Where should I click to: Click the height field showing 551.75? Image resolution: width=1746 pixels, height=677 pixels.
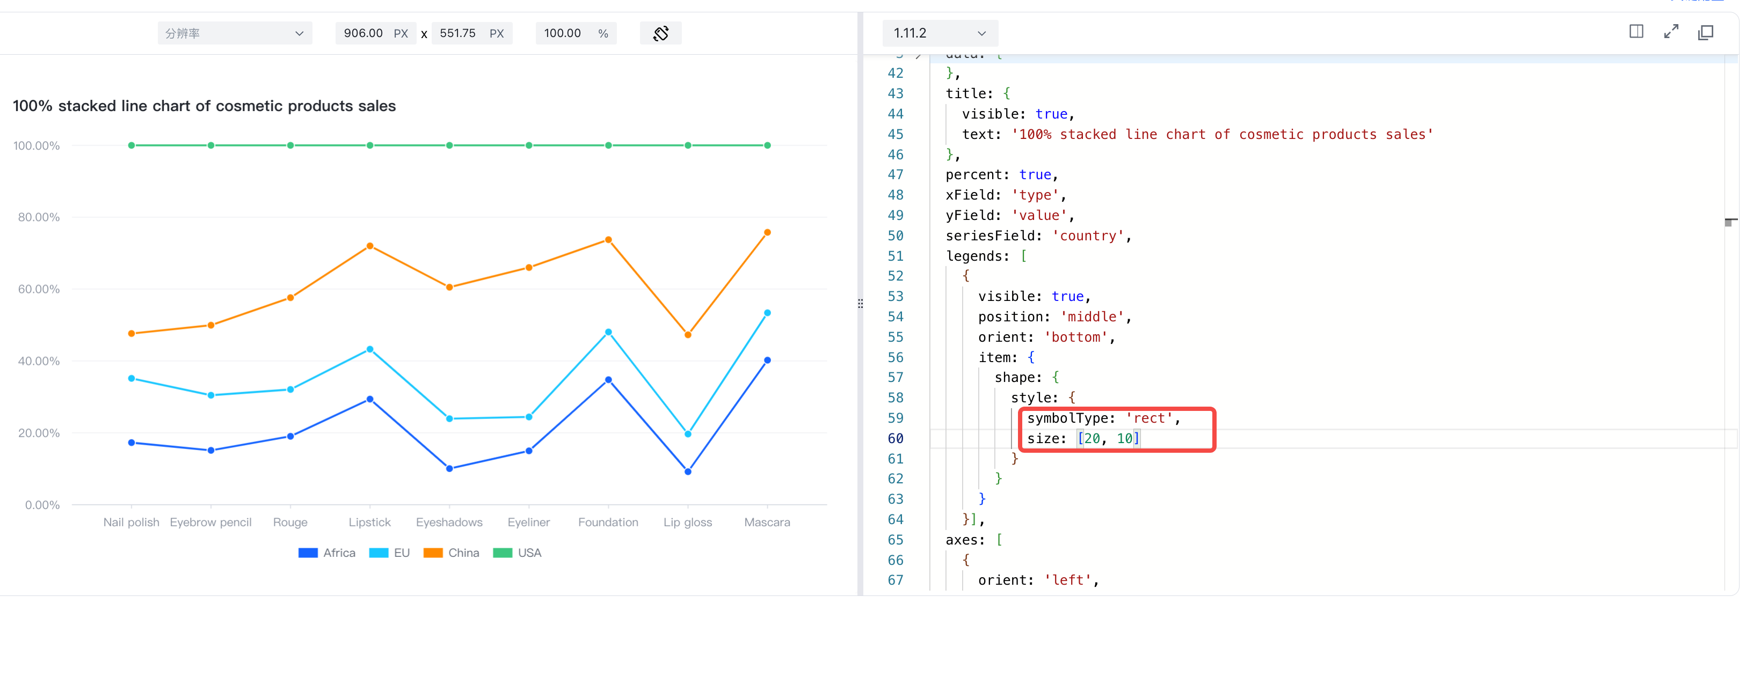click(x=472, y=33)
